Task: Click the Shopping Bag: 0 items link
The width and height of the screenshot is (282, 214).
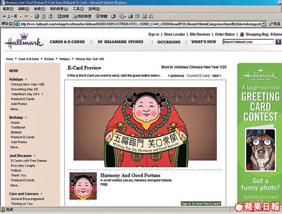Action: click(263, 34)
